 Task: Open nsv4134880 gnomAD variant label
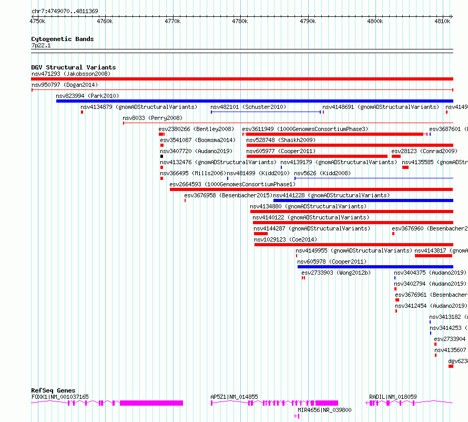click(x=308, y=206)
